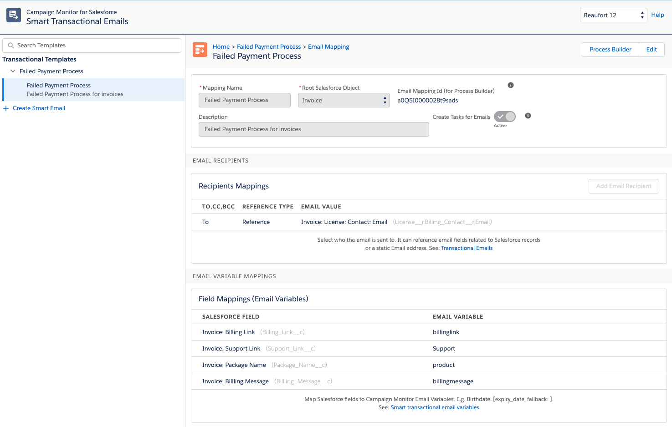Open the Help link
Image resolution: width=672 pixels, height=427 pixels.
tap(657, 15)
